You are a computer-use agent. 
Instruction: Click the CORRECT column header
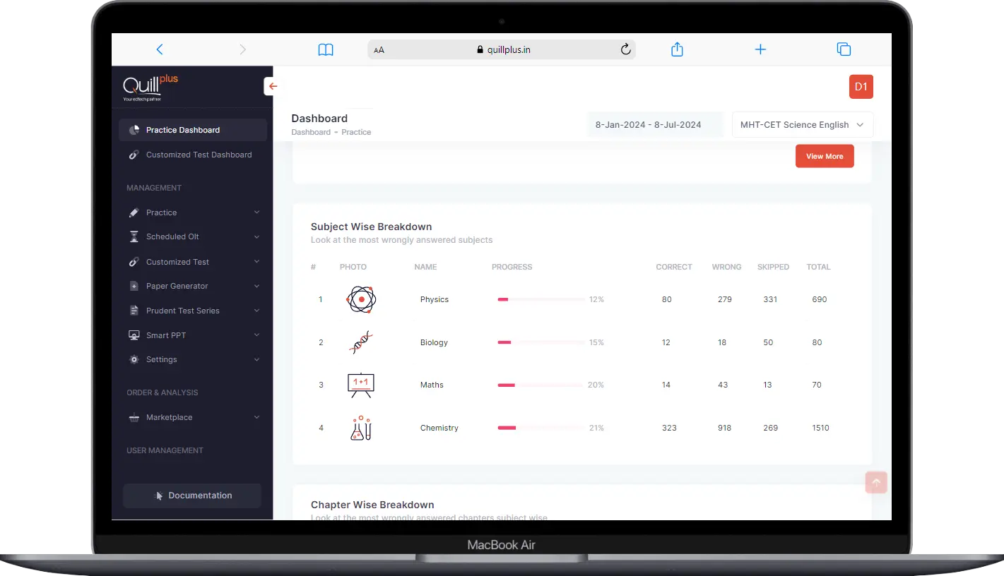pos(674,267)
